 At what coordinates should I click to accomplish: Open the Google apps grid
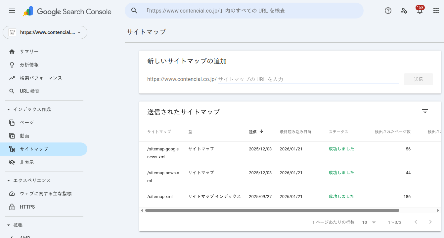tap(436, 11)
